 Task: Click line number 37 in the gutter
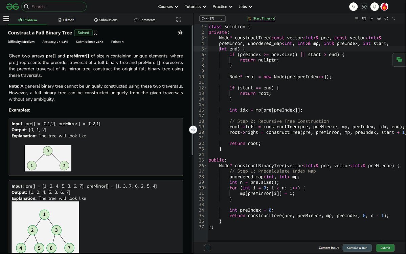(x=201, y=227)
